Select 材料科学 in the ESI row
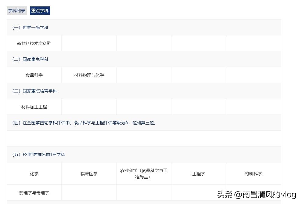Image resolution: width=302 pixels, height=204 pixels. click(x=253, y=173)
